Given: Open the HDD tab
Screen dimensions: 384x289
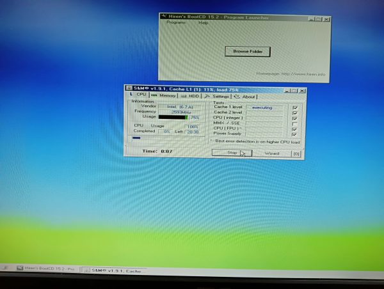Looking at the screenshot, I should pos(191,96).
